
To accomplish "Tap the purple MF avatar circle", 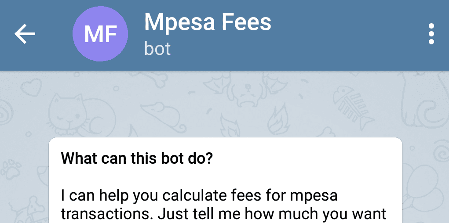I will pyautogui.click(x=100, y=34).
